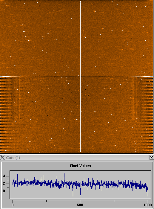Click the bright pixel cluster in image's top-left corner

coord(6,5)
